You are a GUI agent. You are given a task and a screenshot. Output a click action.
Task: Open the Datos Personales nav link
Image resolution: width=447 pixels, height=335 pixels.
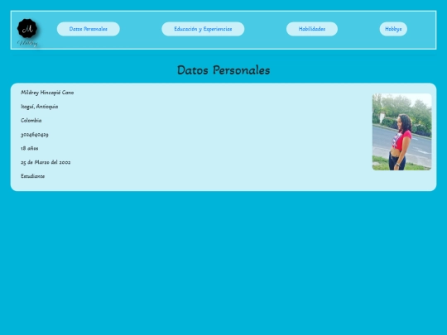click(x=89, y=29)
